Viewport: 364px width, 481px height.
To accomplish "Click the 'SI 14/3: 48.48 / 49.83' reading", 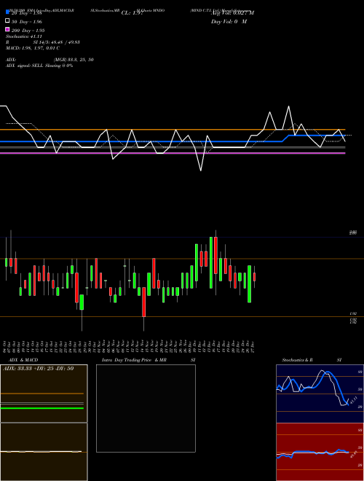I will pos(57,42).
